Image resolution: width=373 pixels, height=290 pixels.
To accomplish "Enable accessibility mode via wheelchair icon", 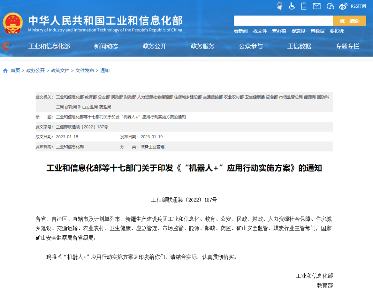I will tap(292, 6).
